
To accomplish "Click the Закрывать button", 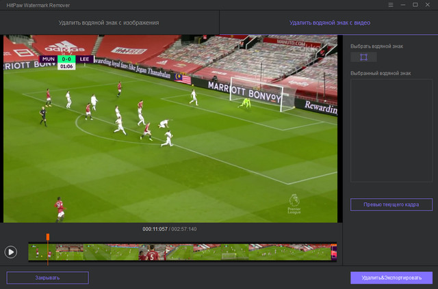I will coord(47,277).
